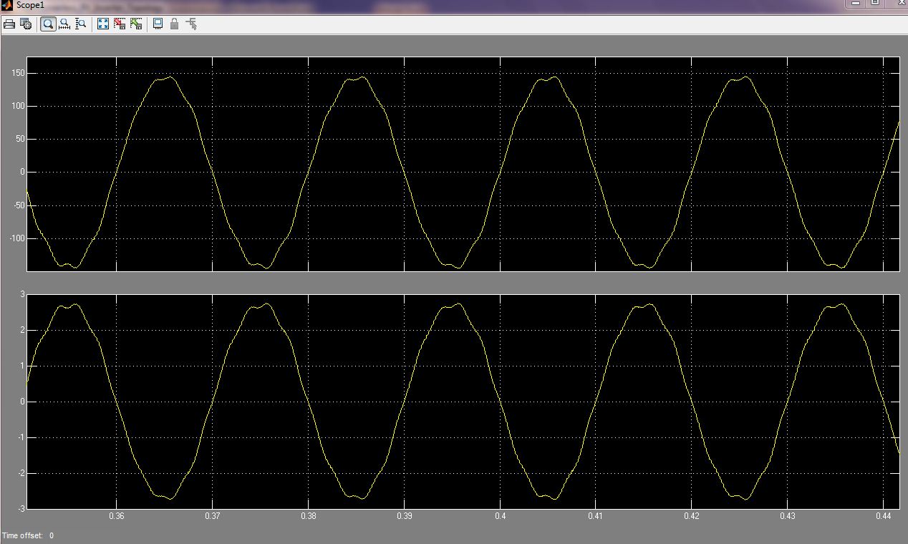Click the Print icon in the scope toolbar
Viewport: 908px width, 544px height.
(9, 24)
